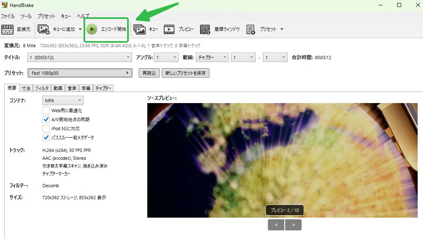Open the コンテナ MP4 dropdown
Screen dimensions: 423x239
coord(63,100)
